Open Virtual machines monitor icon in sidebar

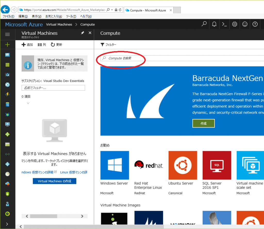point(7,124)
